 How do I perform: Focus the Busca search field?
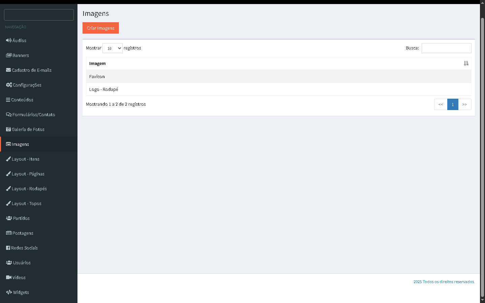pyautogui.click(x=446, y=48)
